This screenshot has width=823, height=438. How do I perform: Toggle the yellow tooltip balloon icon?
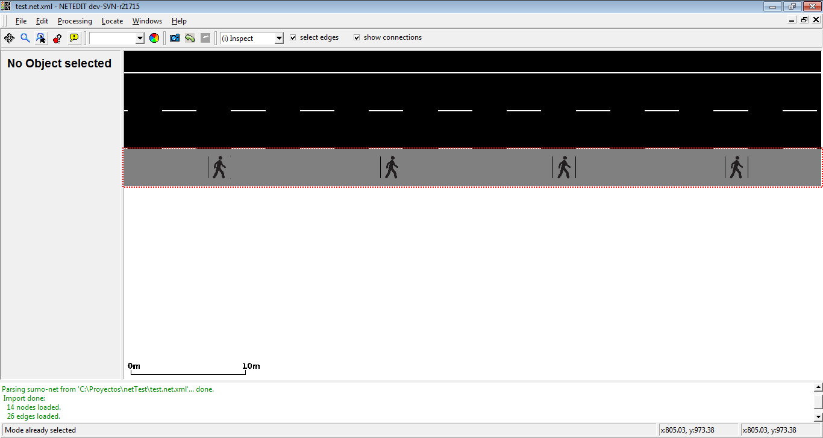[74, 38]
